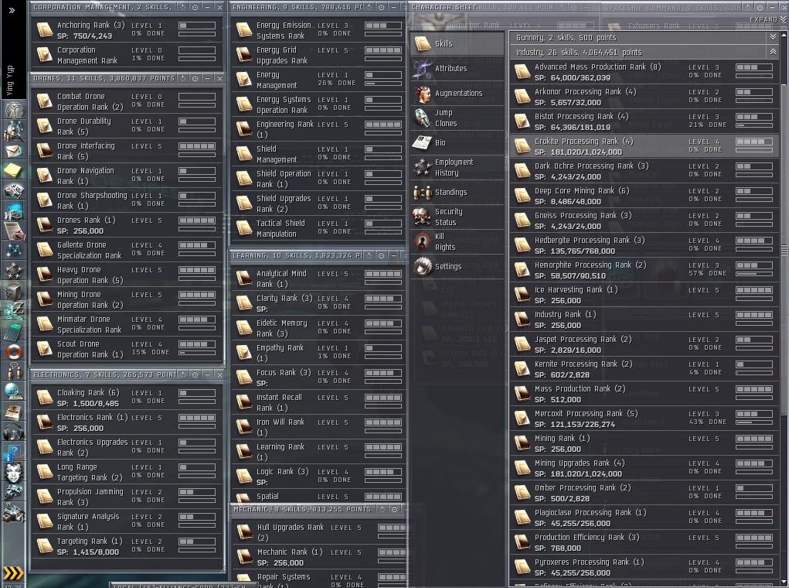Click the Hull Upgrades skill book icon

pos(245,532)
